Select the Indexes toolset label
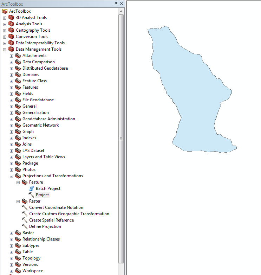 click(x=29, y=138)
